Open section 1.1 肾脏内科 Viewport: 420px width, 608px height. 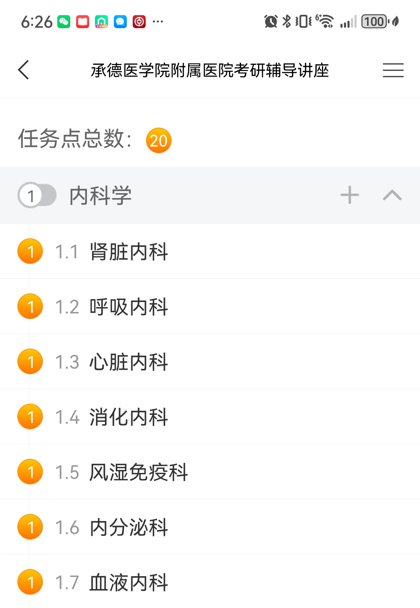[x=129, y=252]
